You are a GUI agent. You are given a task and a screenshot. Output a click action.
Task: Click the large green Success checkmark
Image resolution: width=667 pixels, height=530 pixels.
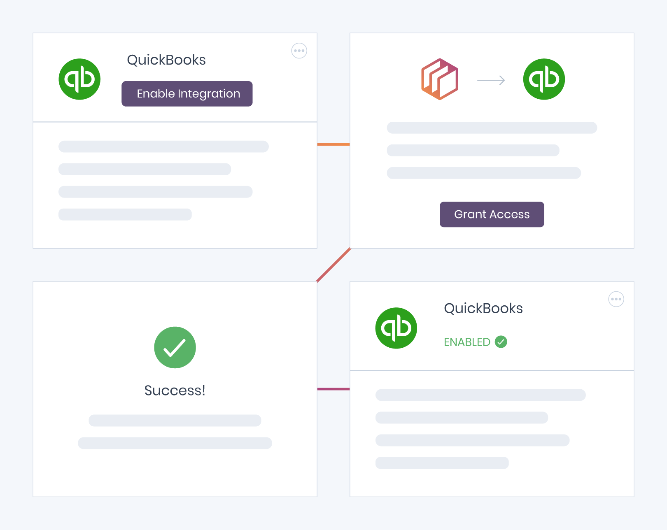(x=175, y=347)
